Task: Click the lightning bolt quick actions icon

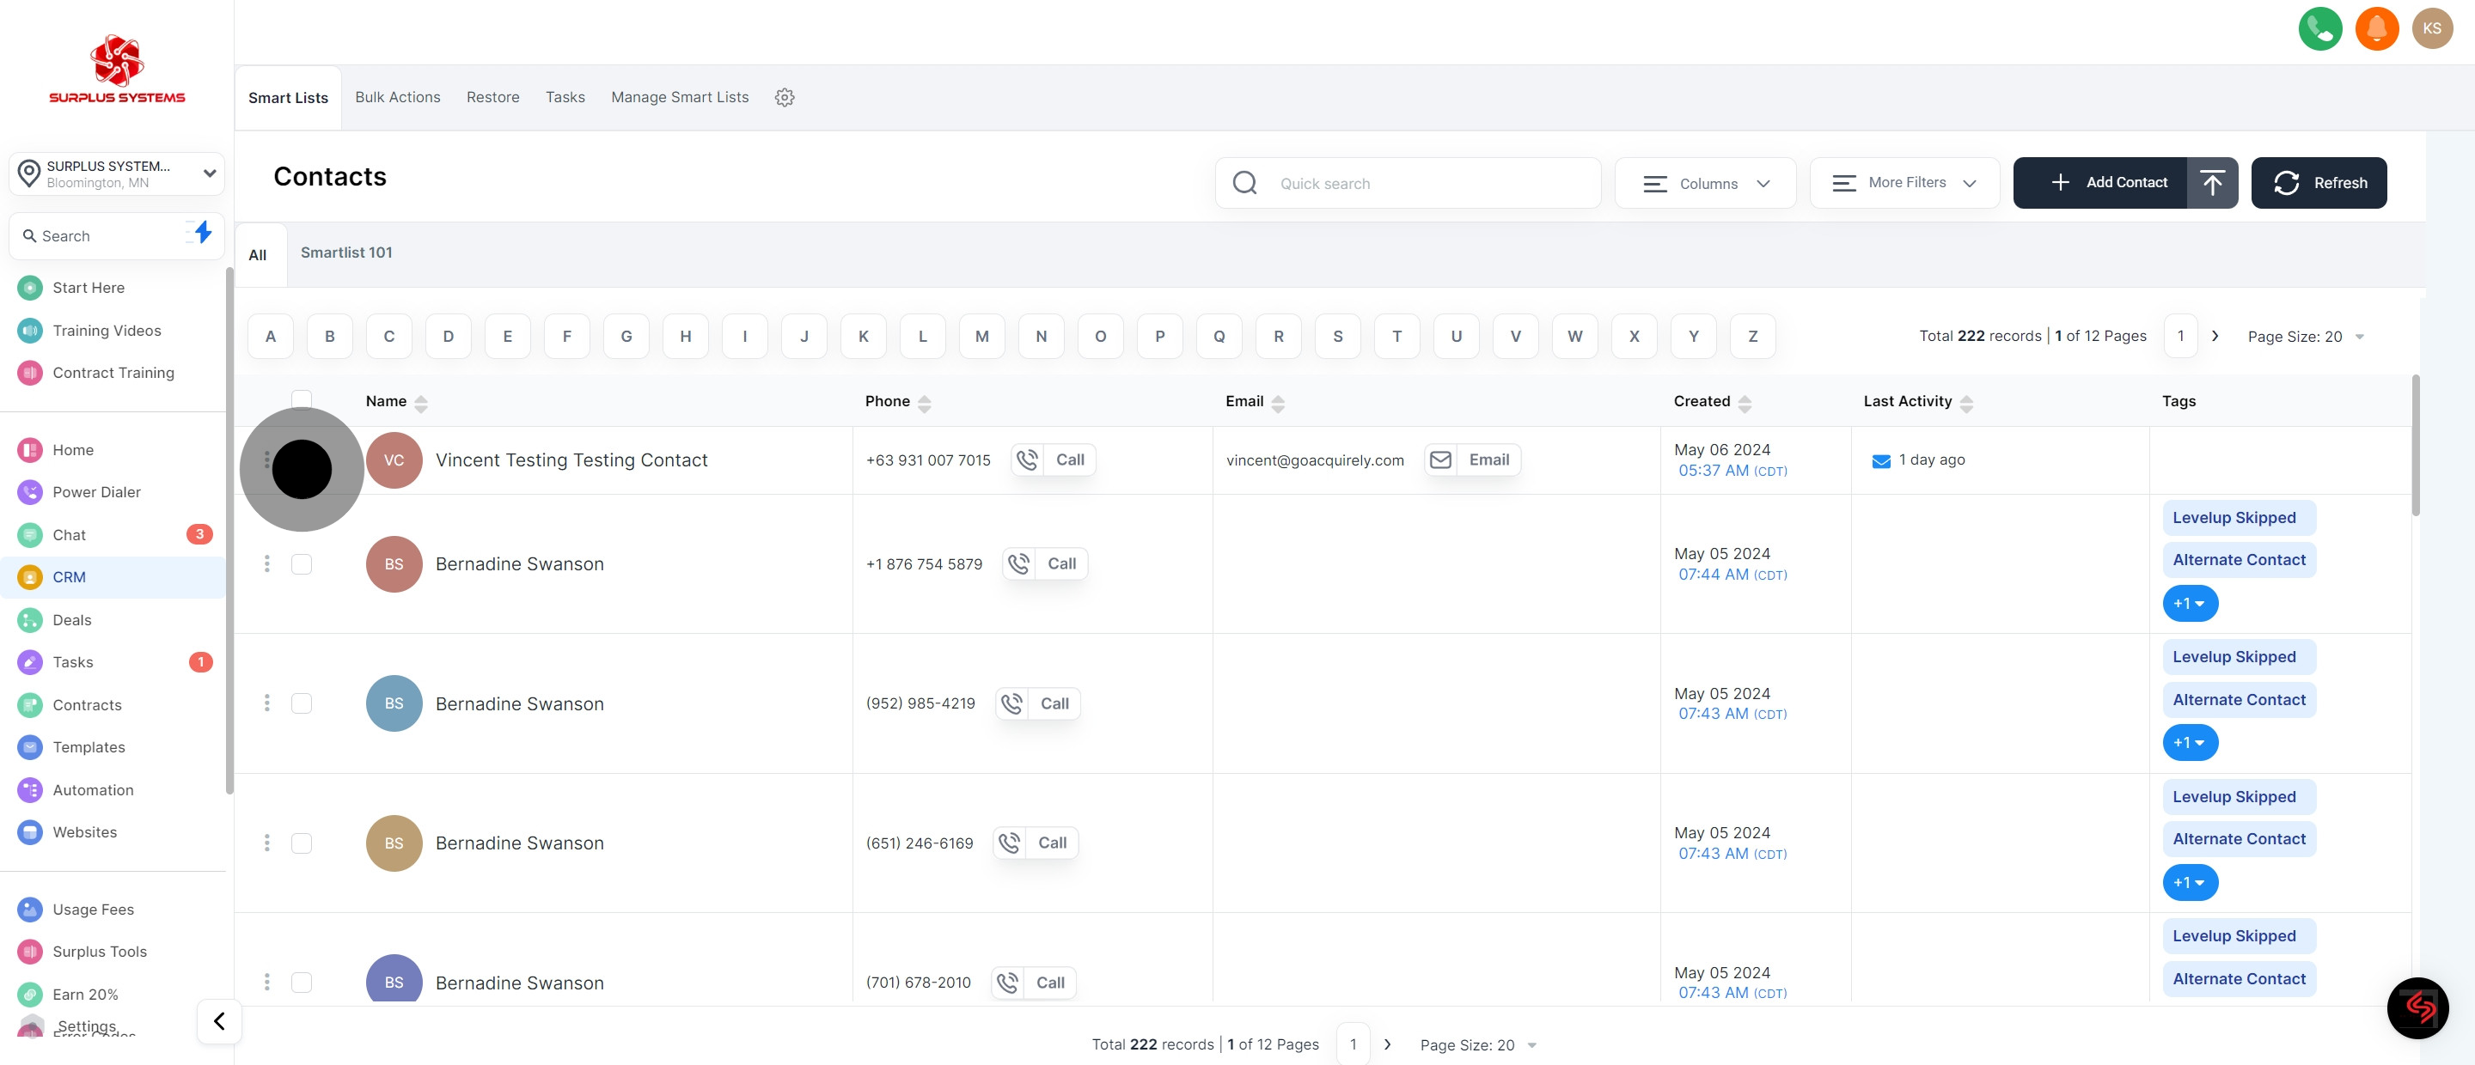Action: click(x=203, y=233)
